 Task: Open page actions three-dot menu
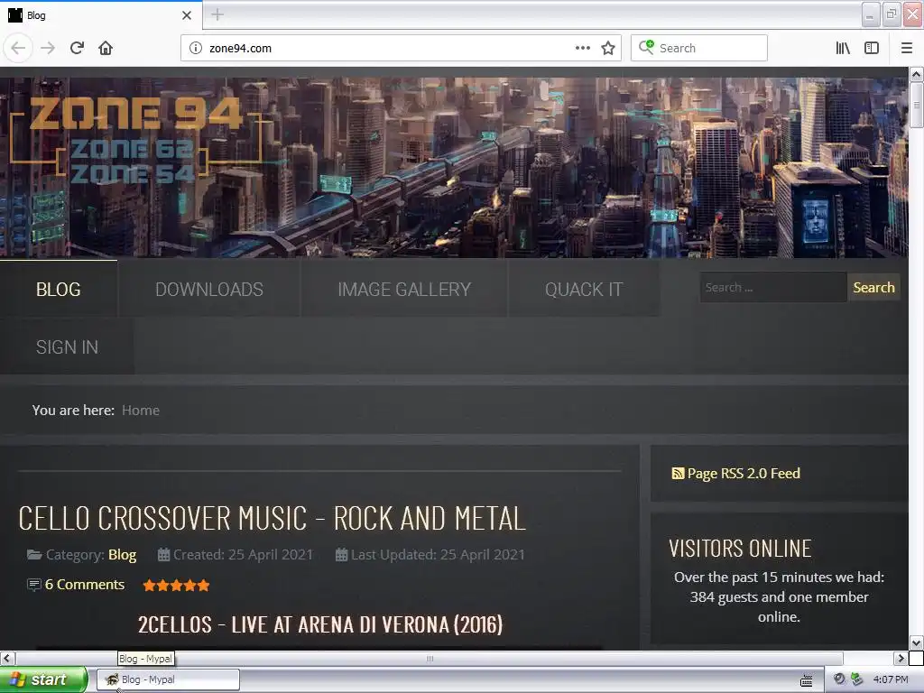coord(582,49)
